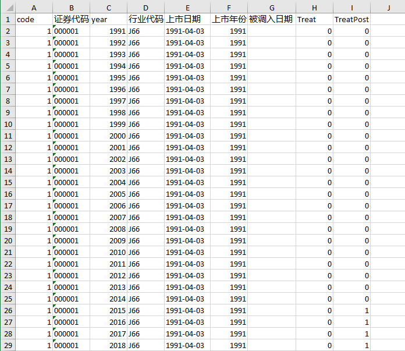Select the year cell 1991
The width and height of the screenshot is (405, 351).
pyautogui.click(x=108, y=31)
